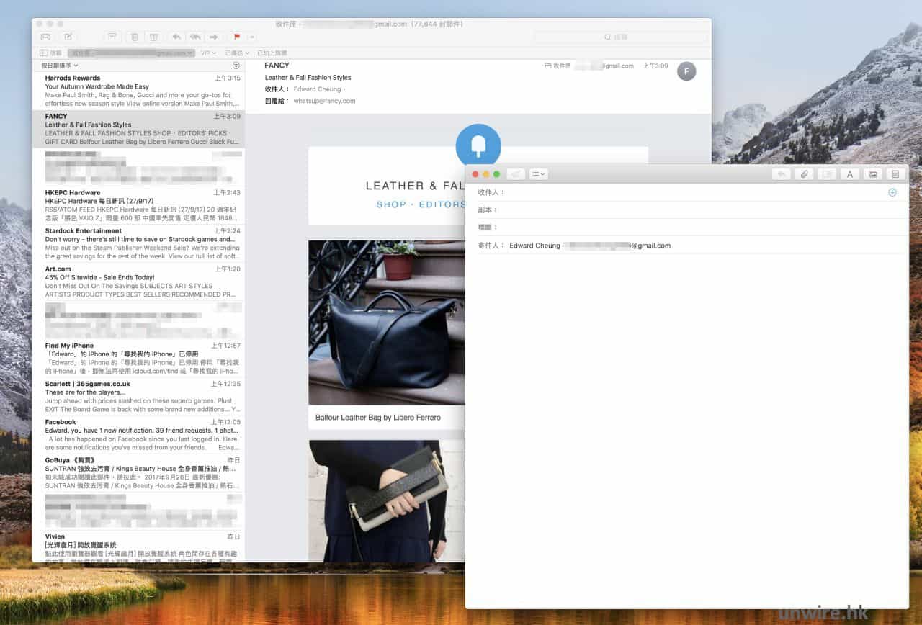Click the Get New Mail envelope icon
The width and height of the screenshot is (922, 625).
point(45,37)
